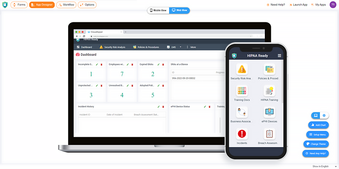Click the phone screen scrollbar
Image resolution: width=339 pixels, height=169 pixels.
tap(282, 82)
